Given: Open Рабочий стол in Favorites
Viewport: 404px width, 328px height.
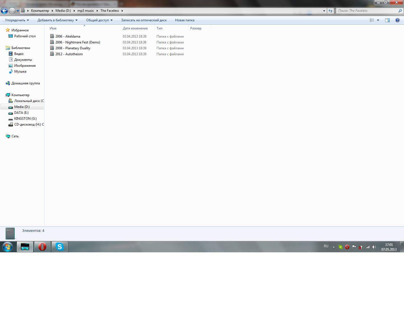Looking at the screenshot, I should (x=25, y=36).
